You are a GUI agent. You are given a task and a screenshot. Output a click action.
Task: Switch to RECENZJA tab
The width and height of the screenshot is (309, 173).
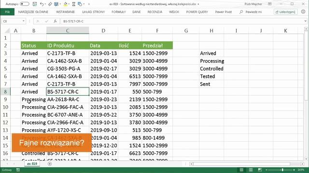point(155,12)
